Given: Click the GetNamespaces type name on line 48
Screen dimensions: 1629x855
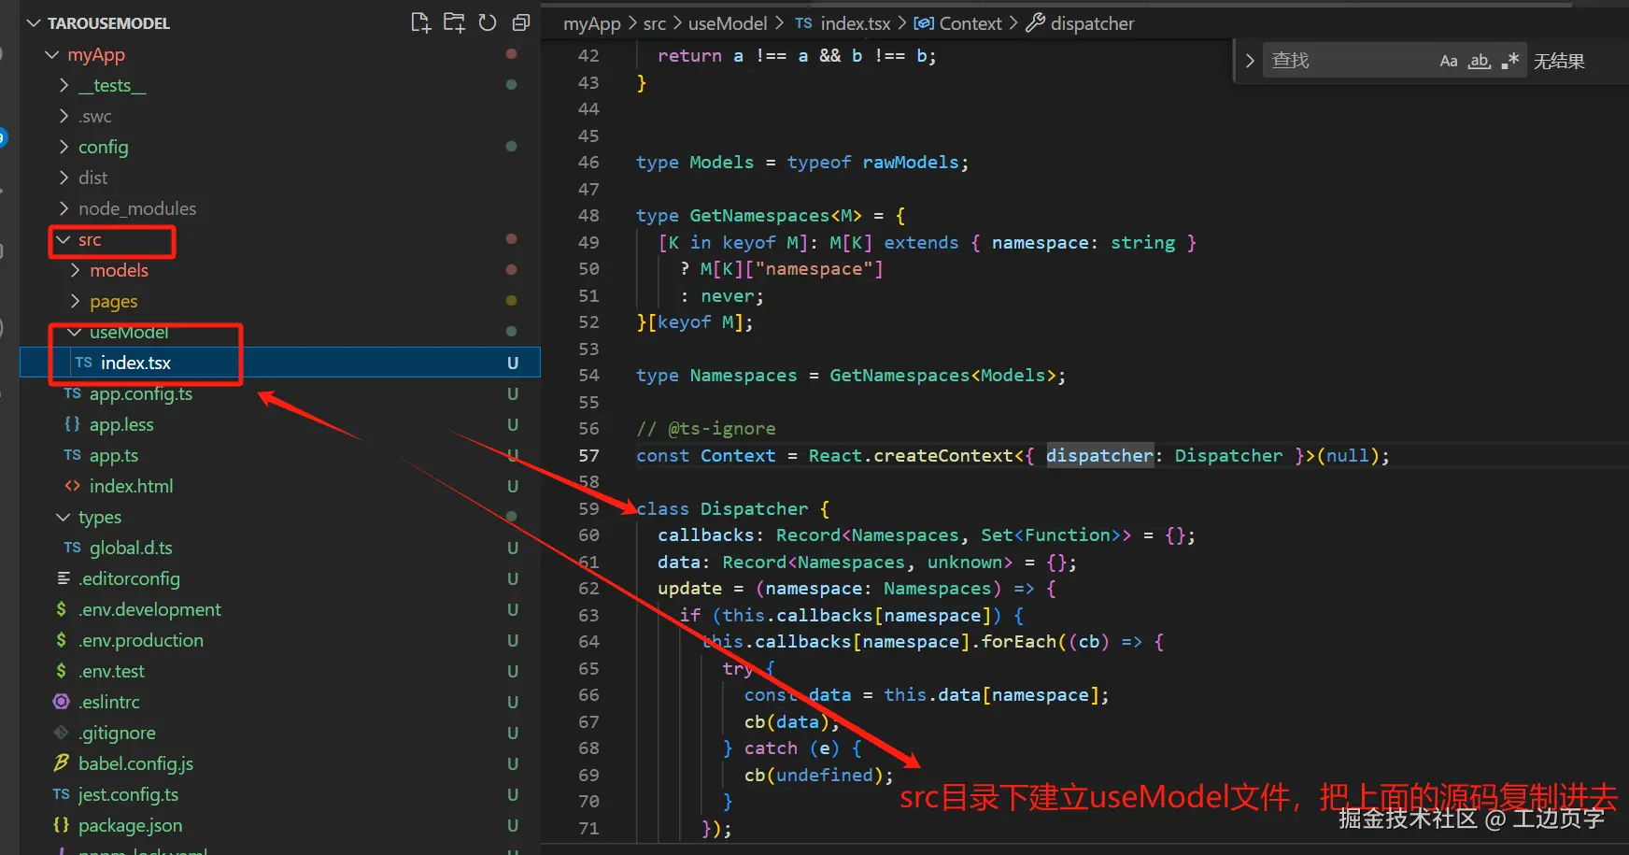Looking at the screenshot, I should coord(759,216).
